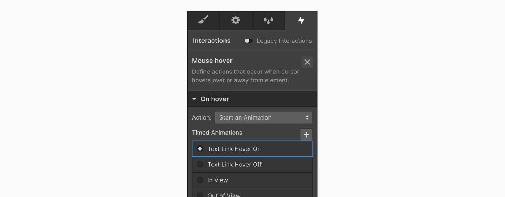Add a new timed animation
This screenshot has height=197, width=505.
click(307, 135)
